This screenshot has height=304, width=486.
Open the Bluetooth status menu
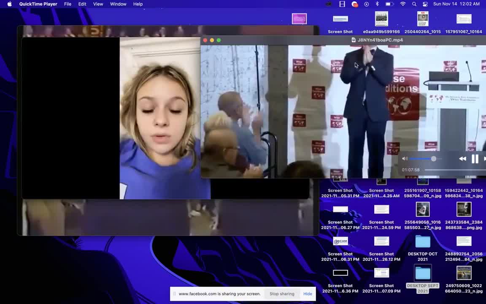[x=377, y=4]
